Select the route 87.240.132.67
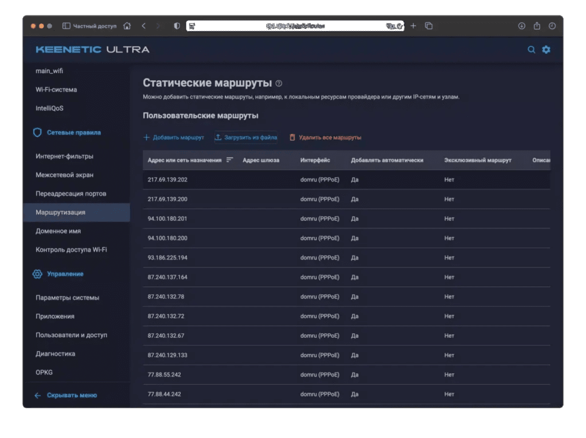586x438 pixels. 346,335
